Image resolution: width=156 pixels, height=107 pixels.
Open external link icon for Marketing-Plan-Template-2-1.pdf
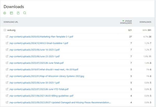pos(7,37)
